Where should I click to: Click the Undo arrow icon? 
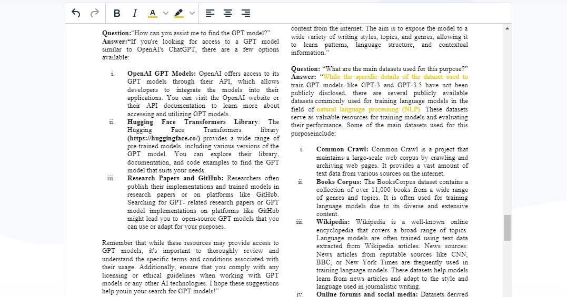click(x=76, y=13)
